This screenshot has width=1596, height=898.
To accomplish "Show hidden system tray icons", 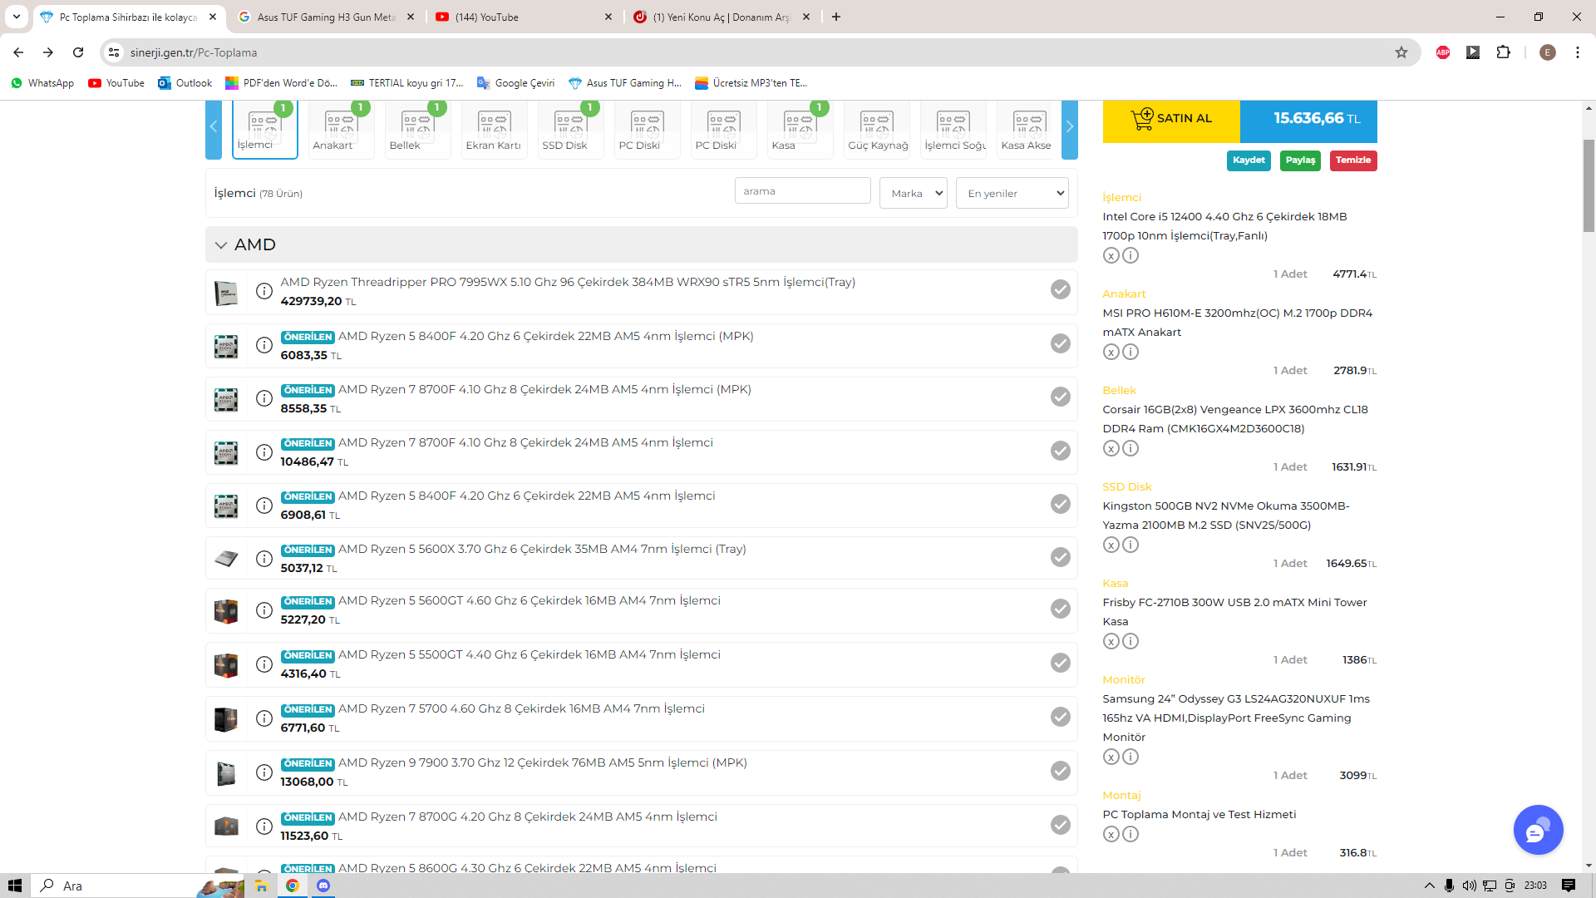I will coord(1430,886).
